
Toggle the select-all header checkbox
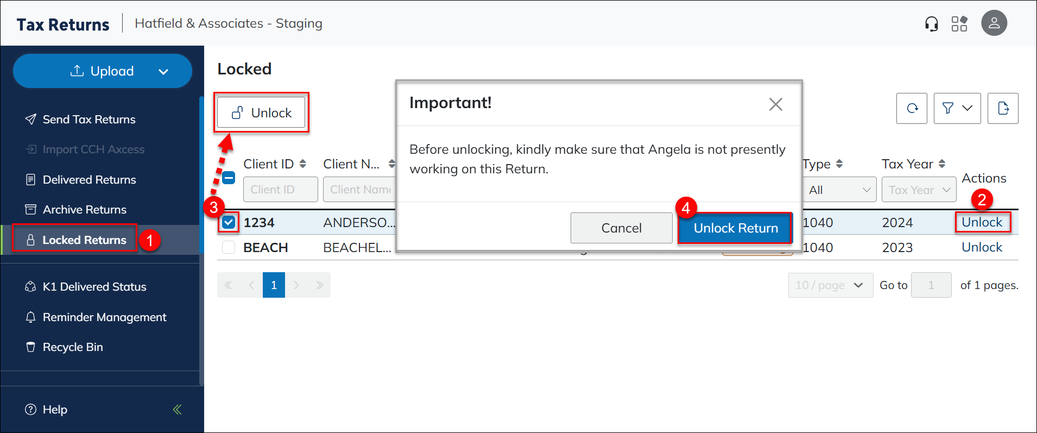[x=229, y=178]
